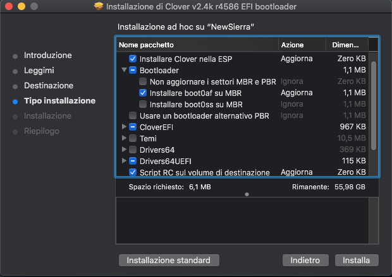Check the Drivers64 package checkbox
392x277 pixels.
[133, 150]
